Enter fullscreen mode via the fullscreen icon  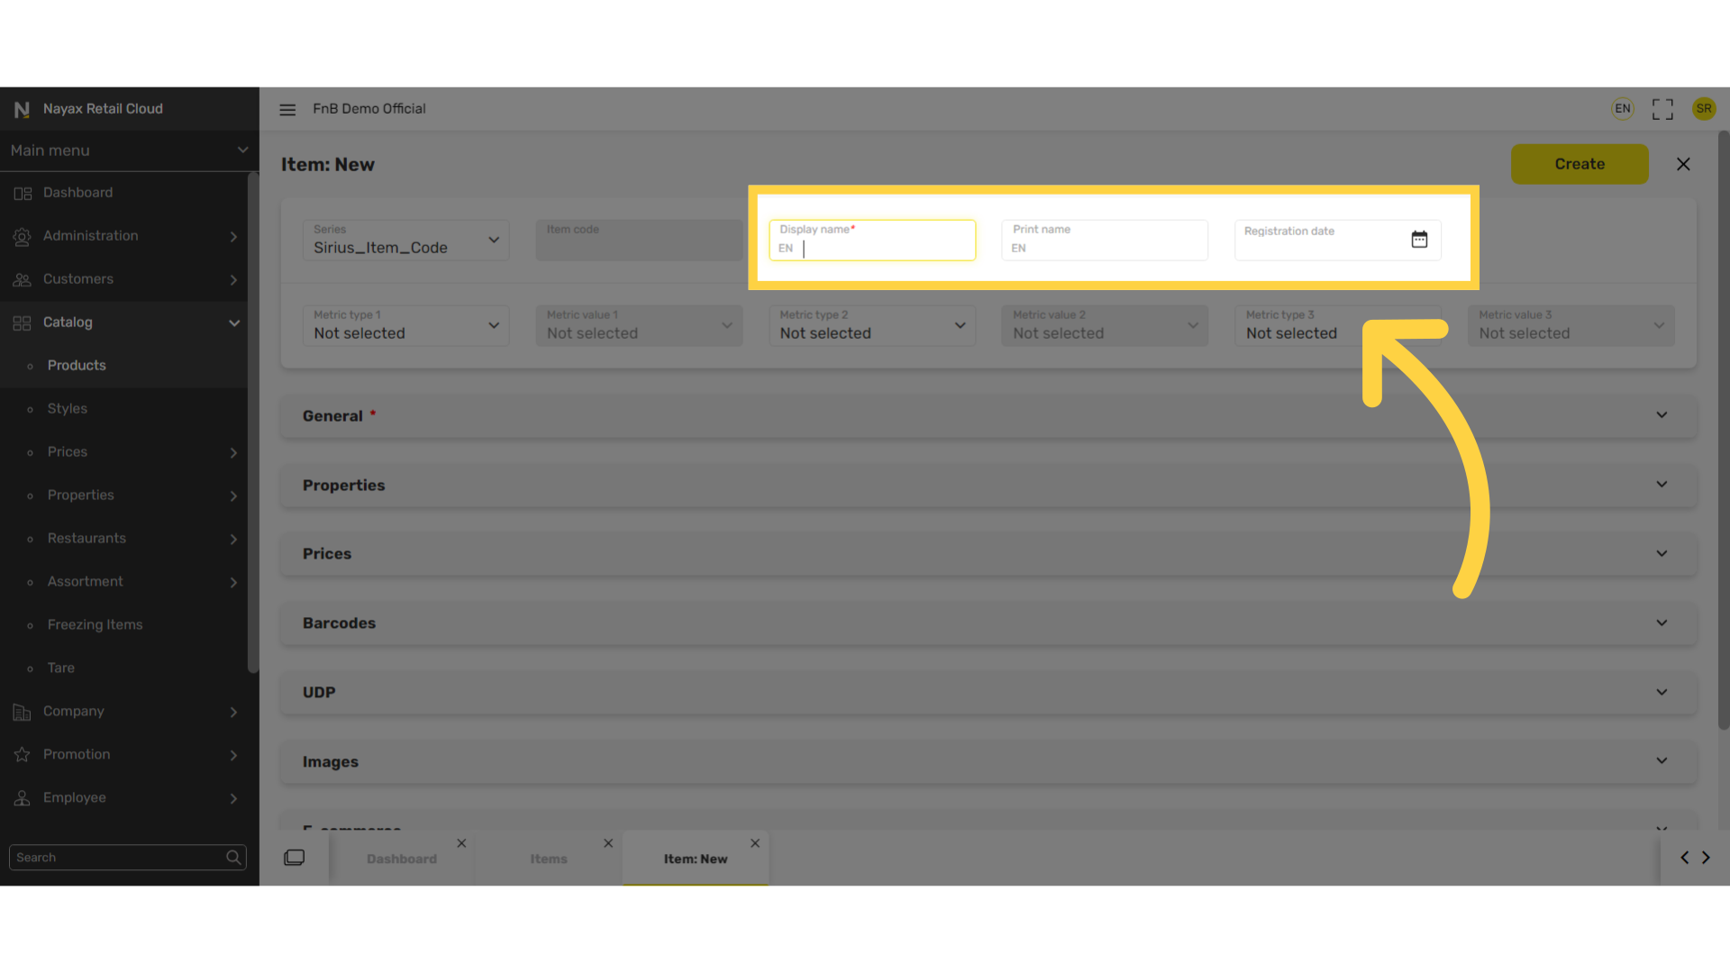[1662, 109]
